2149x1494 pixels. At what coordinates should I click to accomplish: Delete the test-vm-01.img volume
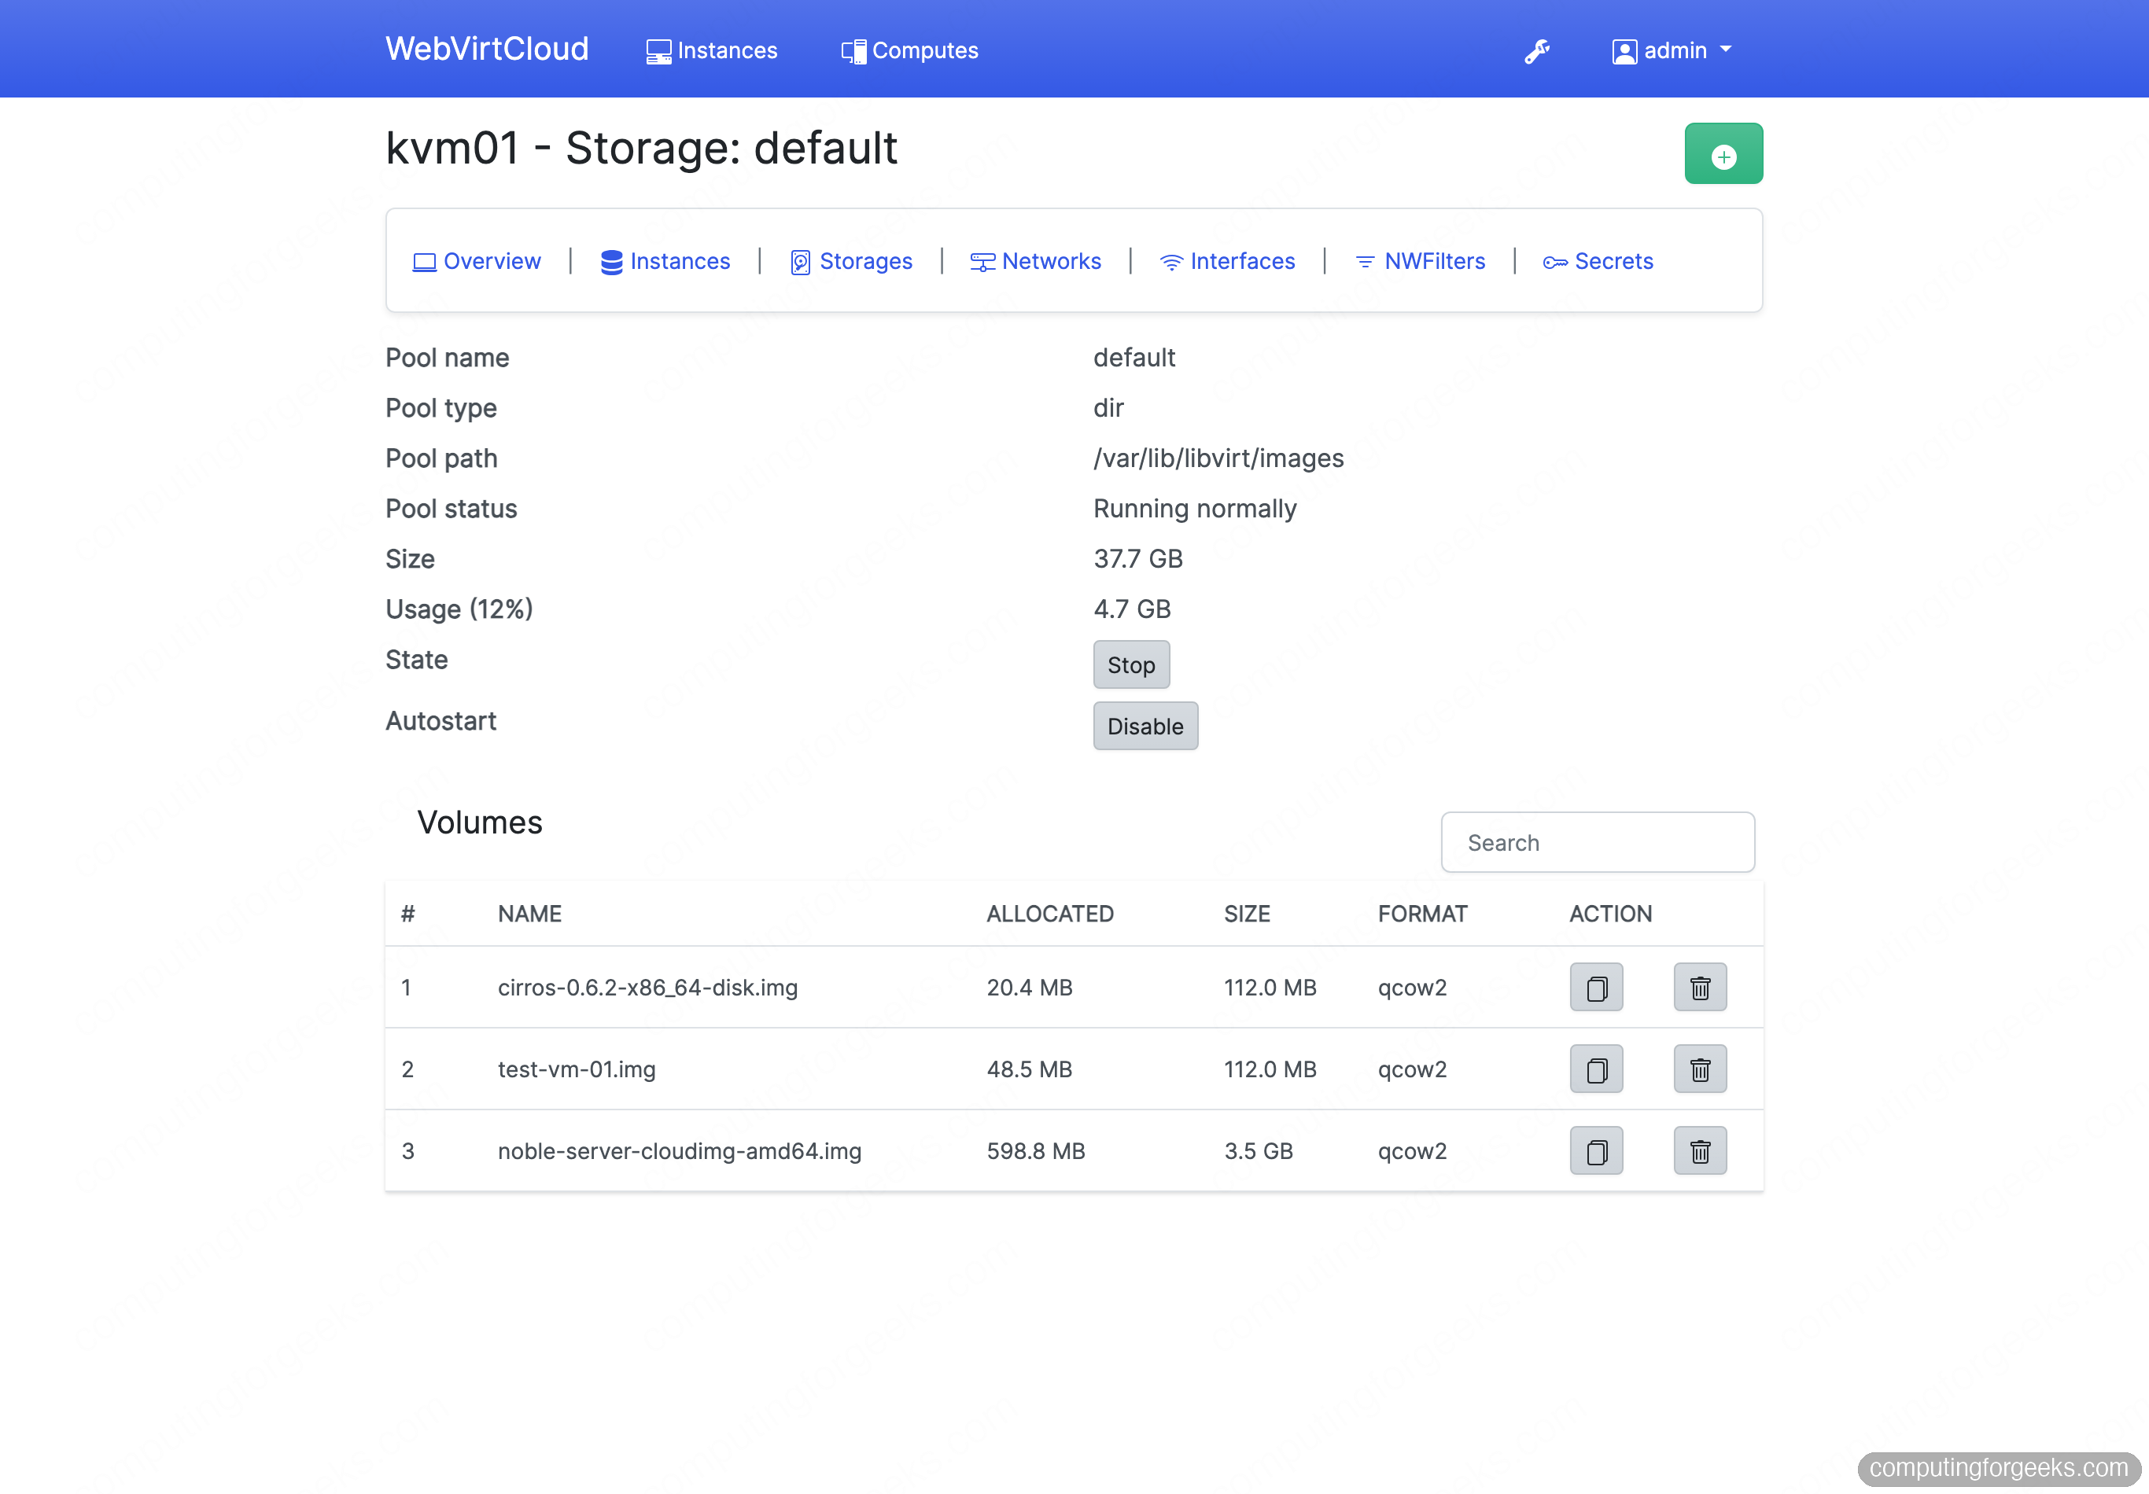[1700, 1069]
